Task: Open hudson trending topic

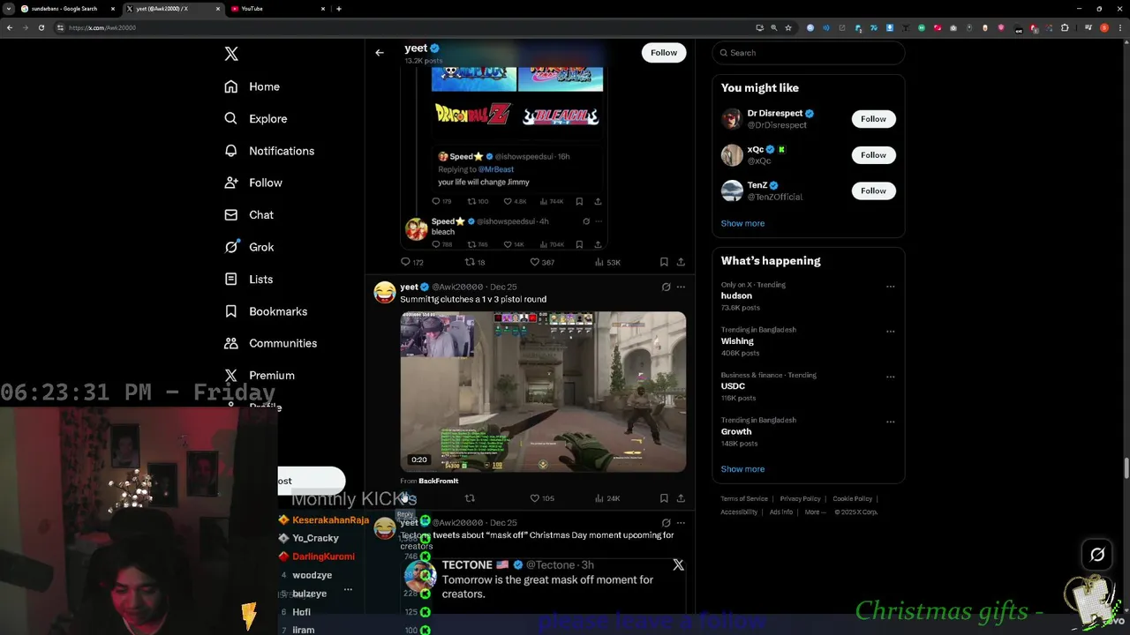Action: click(736, 295)
